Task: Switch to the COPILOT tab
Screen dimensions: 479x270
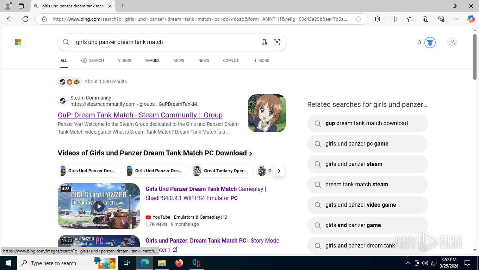Action: coord(231,60)
